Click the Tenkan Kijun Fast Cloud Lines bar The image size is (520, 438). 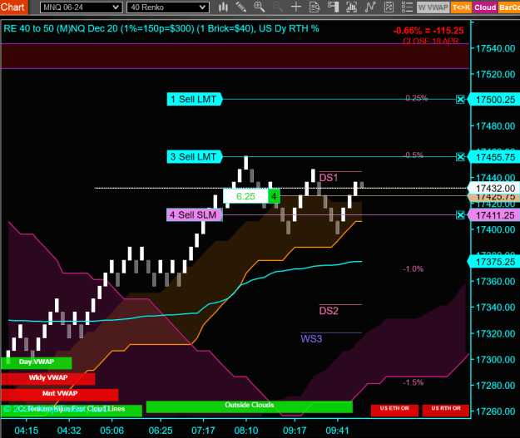coord(72,411)
